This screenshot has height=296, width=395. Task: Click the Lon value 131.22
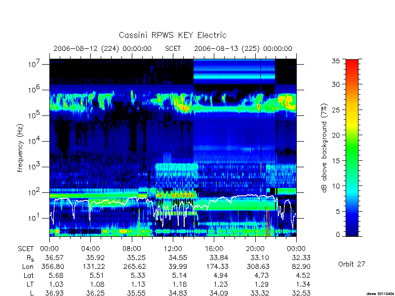94,266
